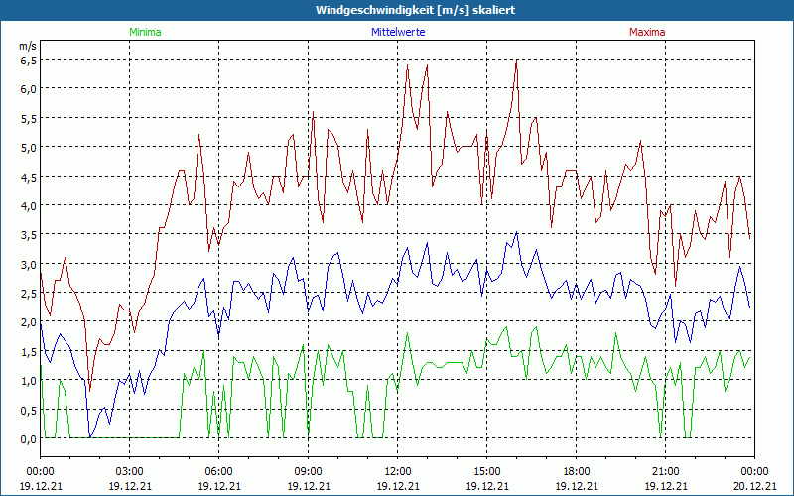Click the 6,0 y-axis value
The height and width of the screenshot is (496, 794).
click(x=29, y=89)
